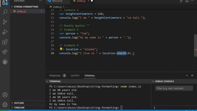Click the debug console filter field
The width and height of the screenshot is (197, 111).
(174, 88)
